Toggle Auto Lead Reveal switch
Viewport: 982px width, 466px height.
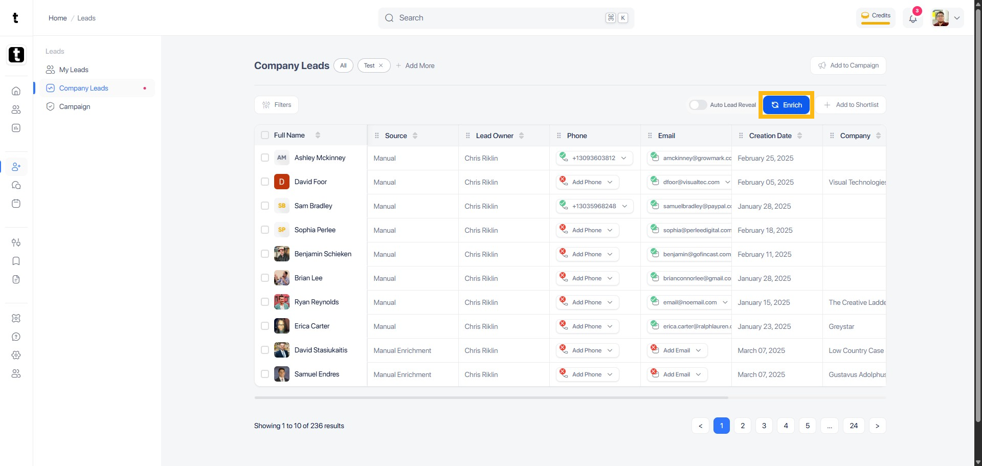(698, 105)
